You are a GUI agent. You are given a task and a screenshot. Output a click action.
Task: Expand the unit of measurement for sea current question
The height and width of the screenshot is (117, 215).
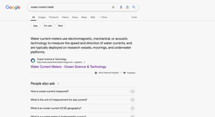tap(83, 100)
